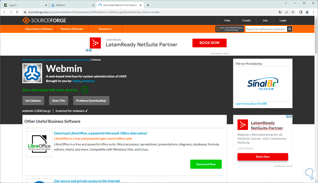Click the Get Updates button

(x=33, y=101)
